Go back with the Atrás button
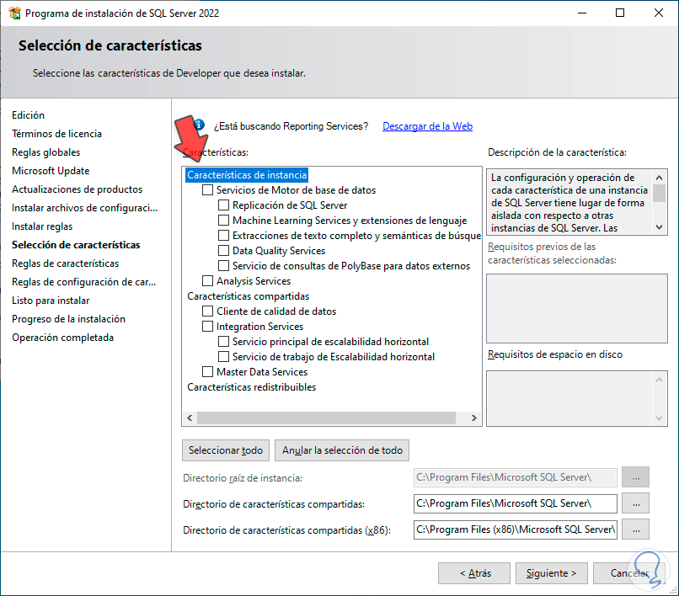679x596 pixels. click(x=474, y=573)
